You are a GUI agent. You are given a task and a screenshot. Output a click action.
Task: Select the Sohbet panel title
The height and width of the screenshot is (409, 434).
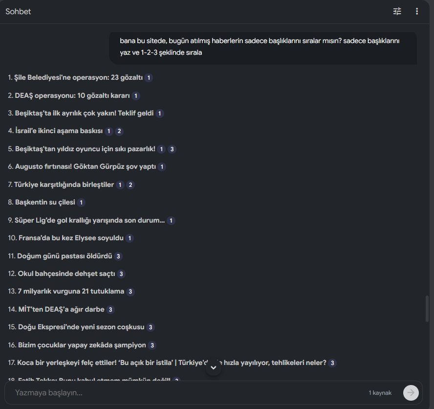coord(18,11)
